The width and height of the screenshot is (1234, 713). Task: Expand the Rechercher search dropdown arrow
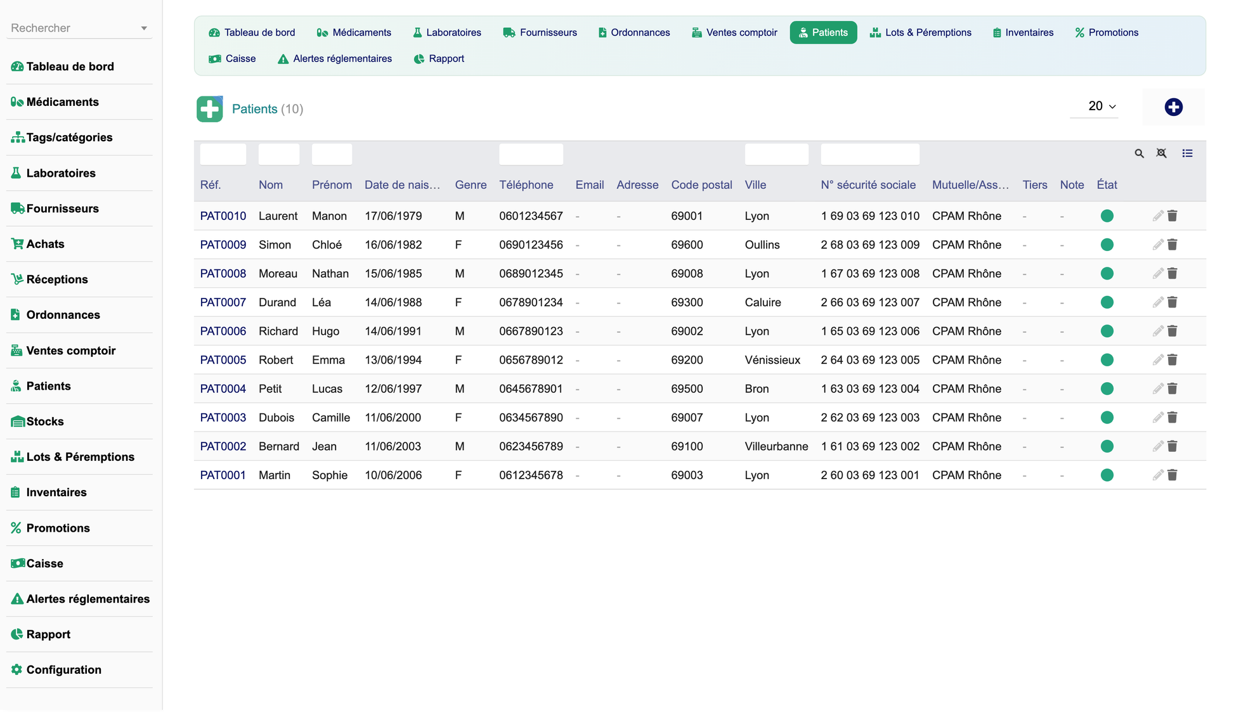click(x=144, y=29)
